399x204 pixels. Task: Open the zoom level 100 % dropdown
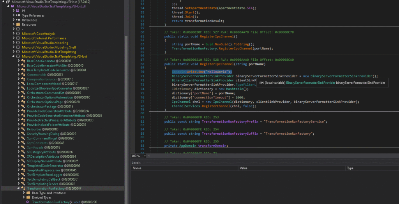tap(145, 156)
